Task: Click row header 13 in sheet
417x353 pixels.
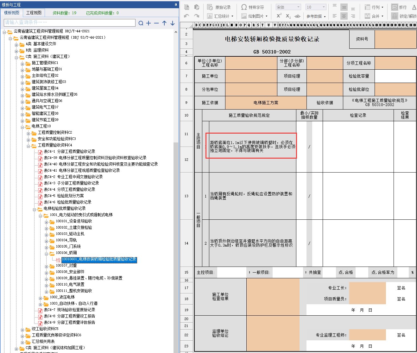Action: tap(186, 196)
